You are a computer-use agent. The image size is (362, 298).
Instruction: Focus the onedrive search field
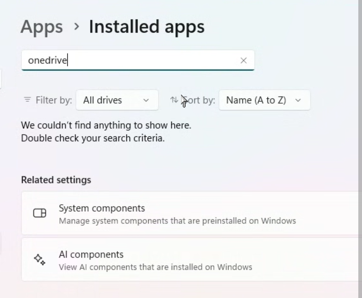pyautogui.click(x=131, y=60)
